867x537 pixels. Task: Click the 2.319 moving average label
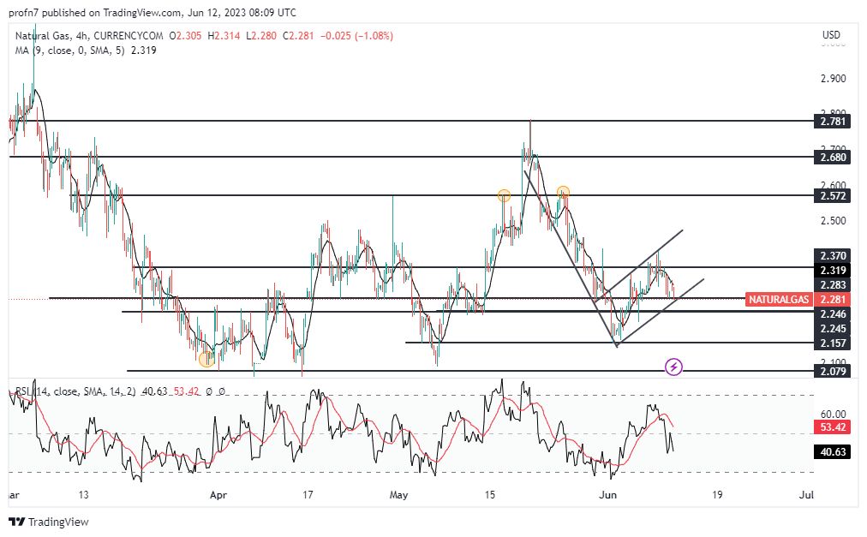pyautogui.click(x=832, y=271)
